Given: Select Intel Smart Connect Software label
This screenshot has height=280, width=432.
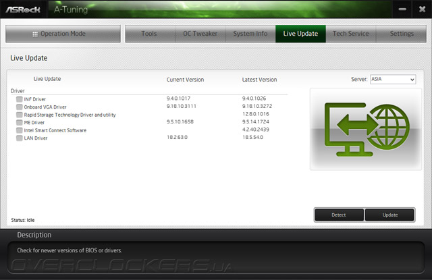Looking at the screenshot, I should click(55, 130).
